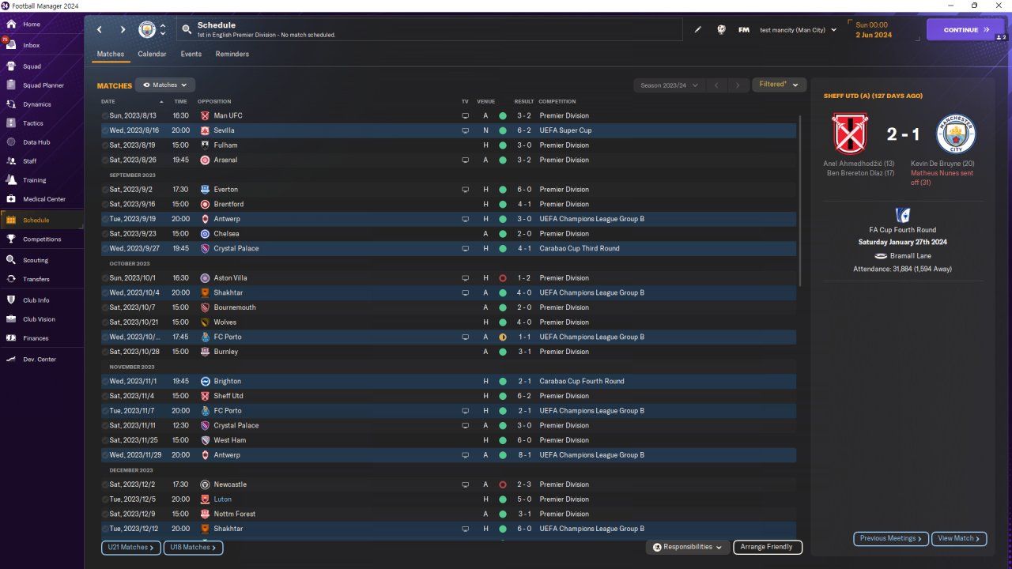This screenshot has height=569, width=1012.
Task: Open Previous Meetings
Action: tap(891, 538)
